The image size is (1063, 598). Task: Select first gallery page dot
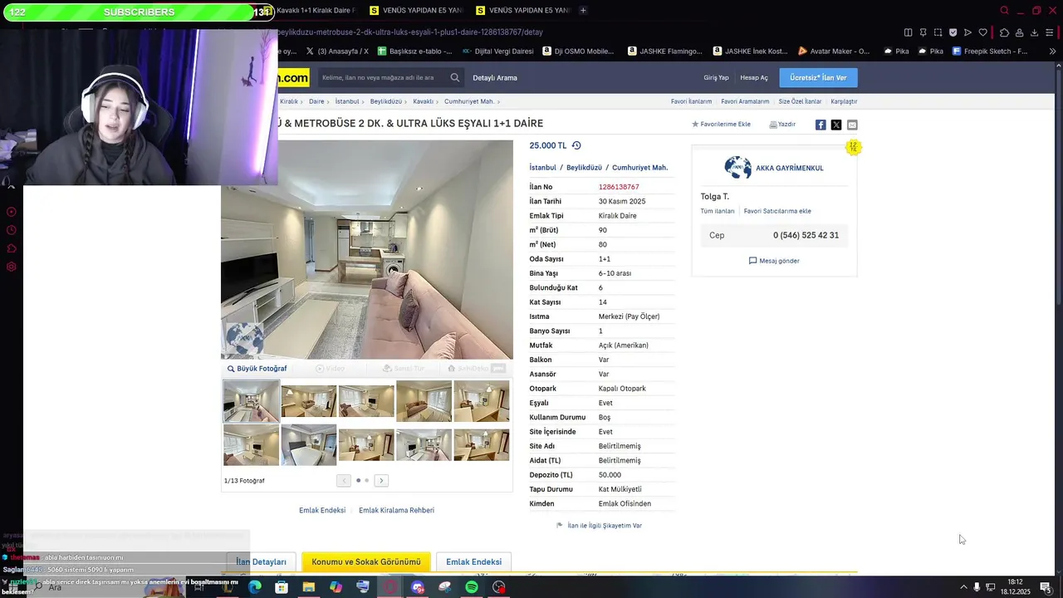358,480
